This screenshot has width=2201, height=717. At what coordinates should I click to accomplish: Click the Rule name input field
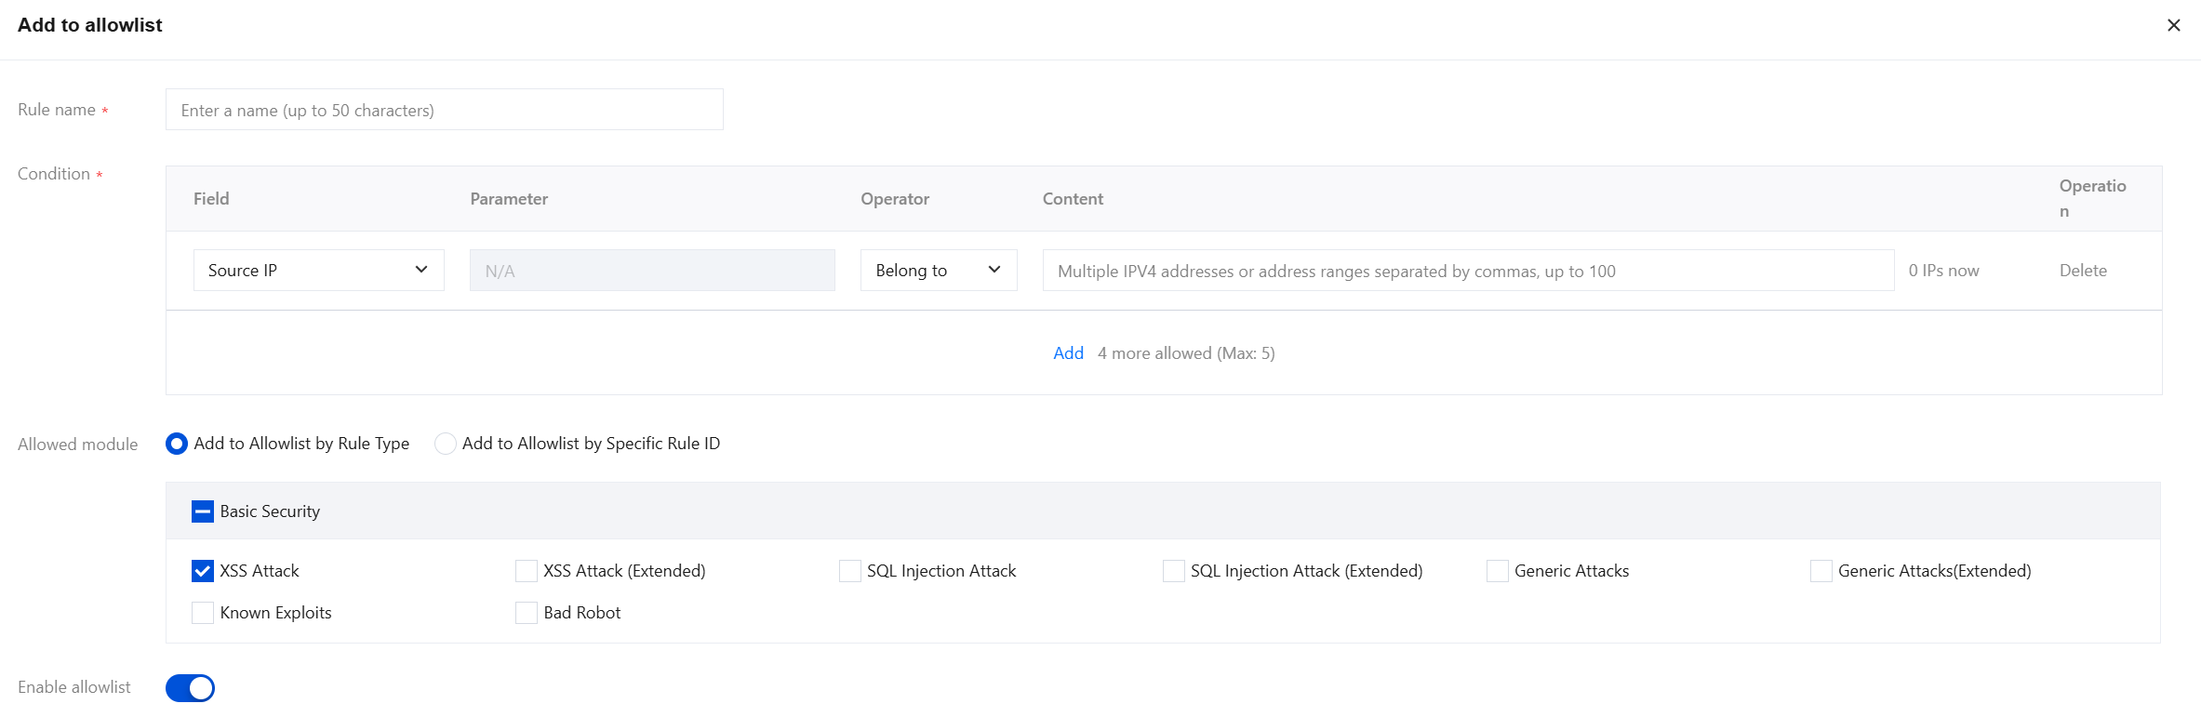click(x=444, y=110)
